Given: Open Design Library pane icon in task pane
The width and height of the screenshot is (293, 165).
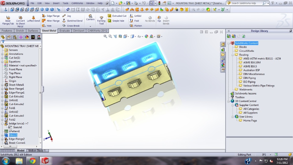Looking at the screenshot, I should 223,49.
